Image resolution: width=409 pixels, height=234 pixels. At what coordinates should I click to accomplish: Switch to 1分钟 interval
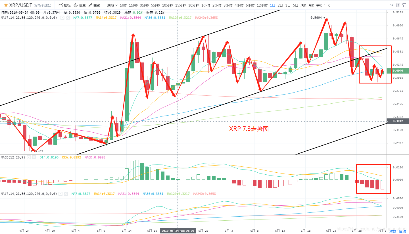(x=133, y=5)
